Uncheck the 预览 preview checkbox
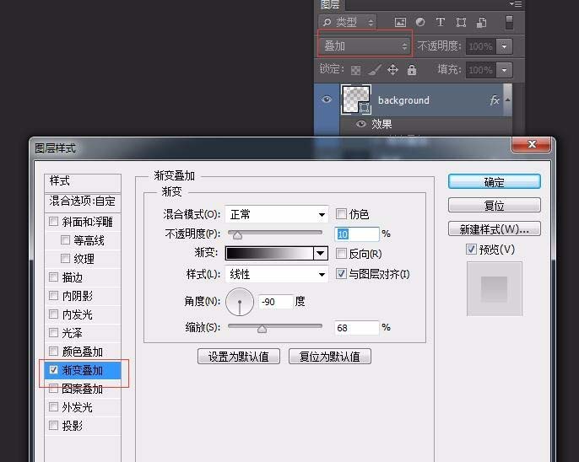The height and width of the screenshot is (462, 579). [471, 250]
